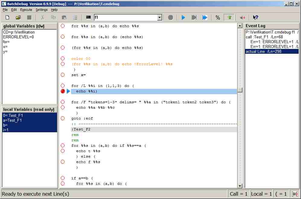Click the black console window icon

(88, 18)
